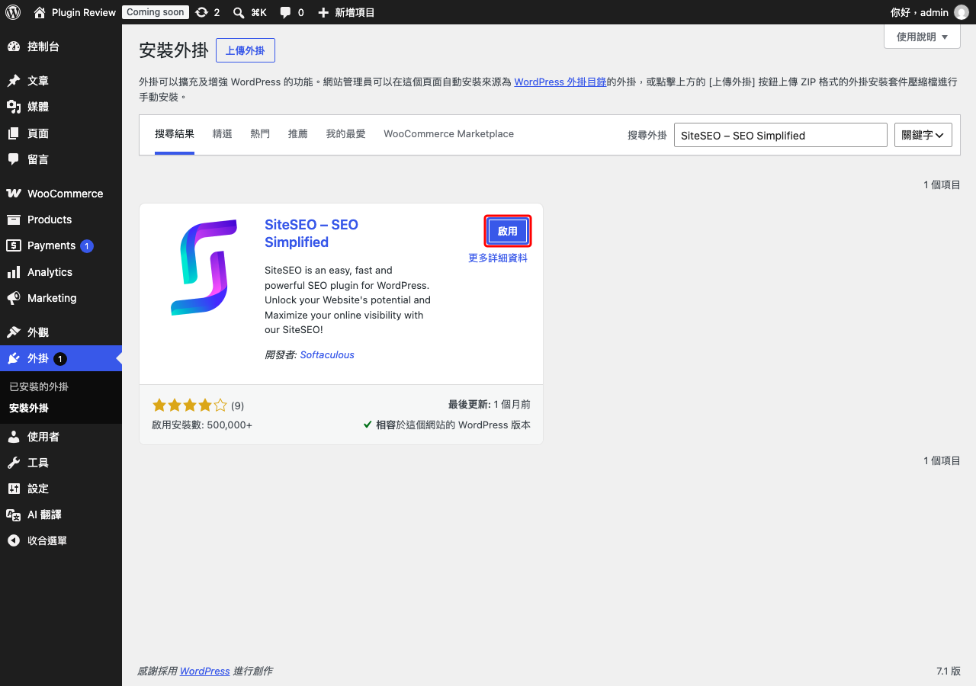Click the updates refresh icon in admin bar
The height and width of the screenshot is (686, 976).
pyautogui.click(x=201, y=12)
